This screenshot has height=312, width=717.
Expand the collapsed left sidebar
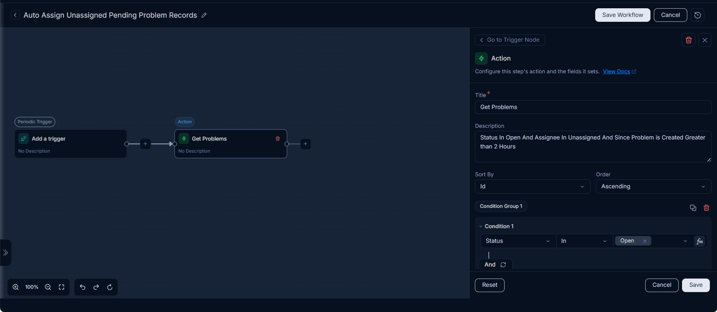point(5,253)
